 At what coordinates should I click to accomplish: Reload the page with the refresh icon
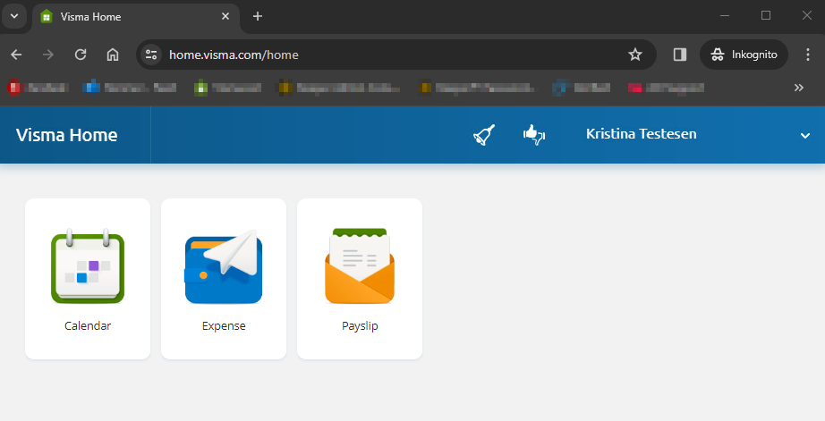tap(81, 55)
